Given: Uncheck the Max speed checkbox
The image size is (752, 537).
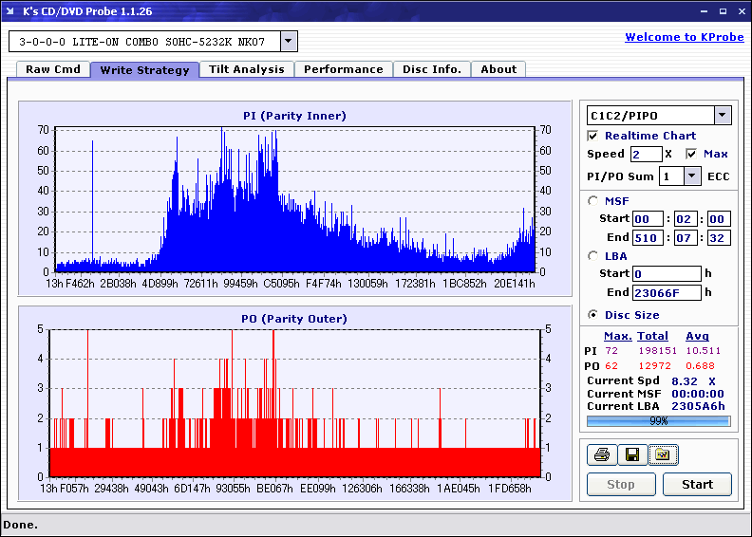Looking at the screenshot, I should tap(691, 154).
